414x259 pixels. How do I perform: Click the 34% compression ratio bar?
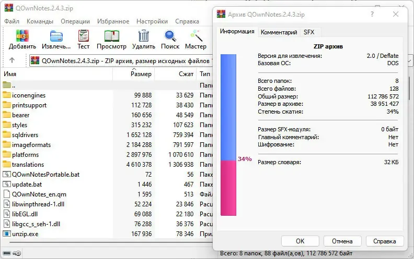228,135
